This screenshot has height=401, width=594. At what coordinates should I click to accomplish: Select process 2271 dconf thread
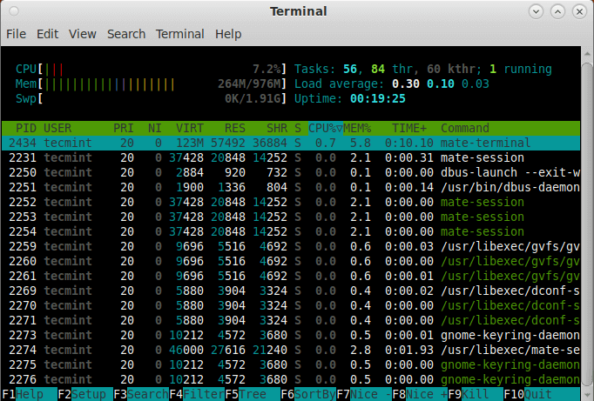pos(291,320)
